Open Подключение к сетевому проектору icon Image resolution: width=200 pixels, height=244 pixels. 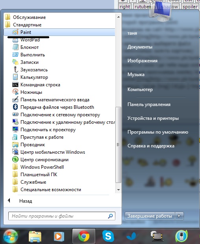click(x=15, y=114)
